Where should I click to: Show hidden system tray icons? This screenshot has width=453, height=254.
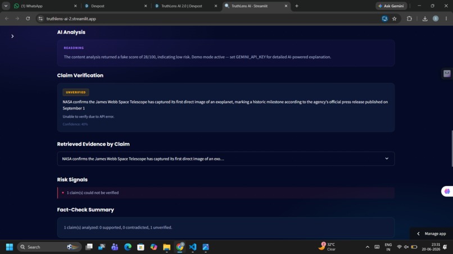pos(368,247)
